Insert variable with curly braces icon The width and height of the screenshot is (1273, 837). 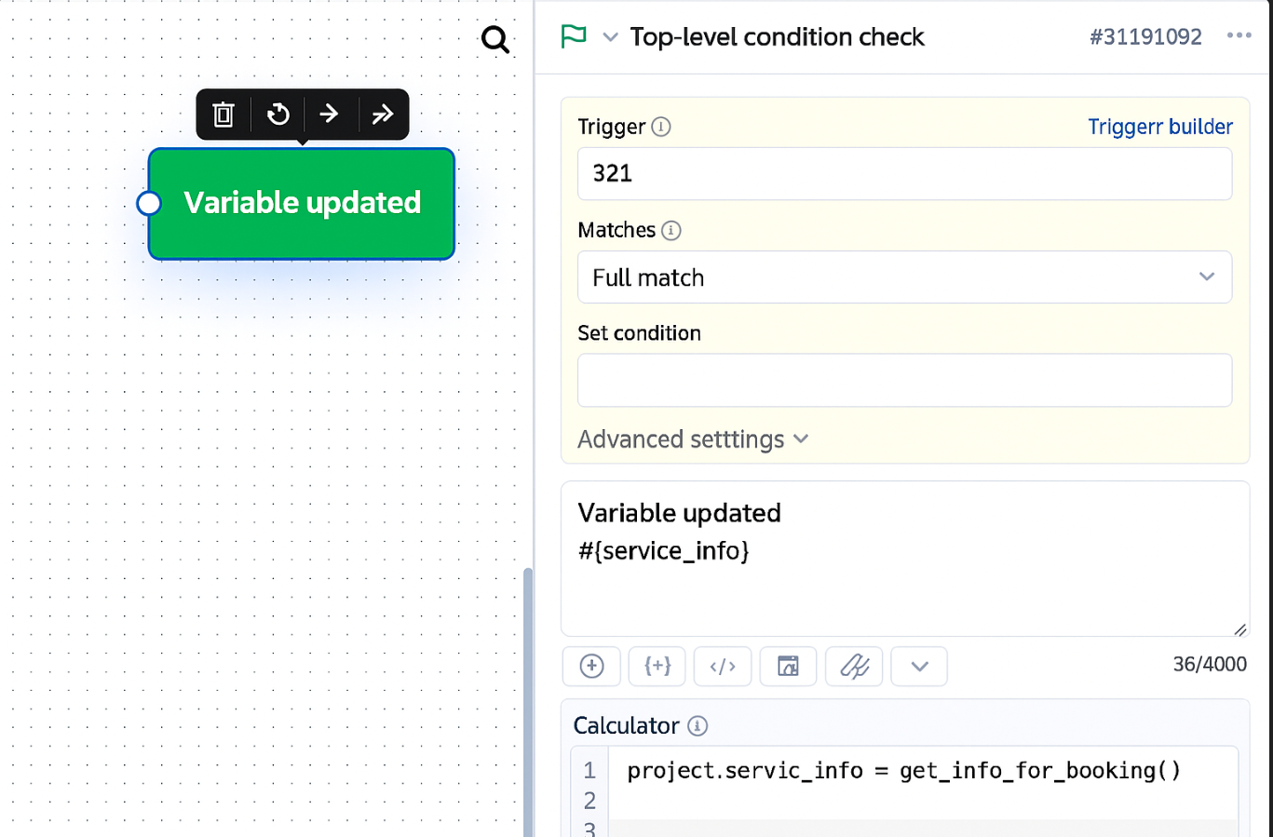(x=657, y=666)
